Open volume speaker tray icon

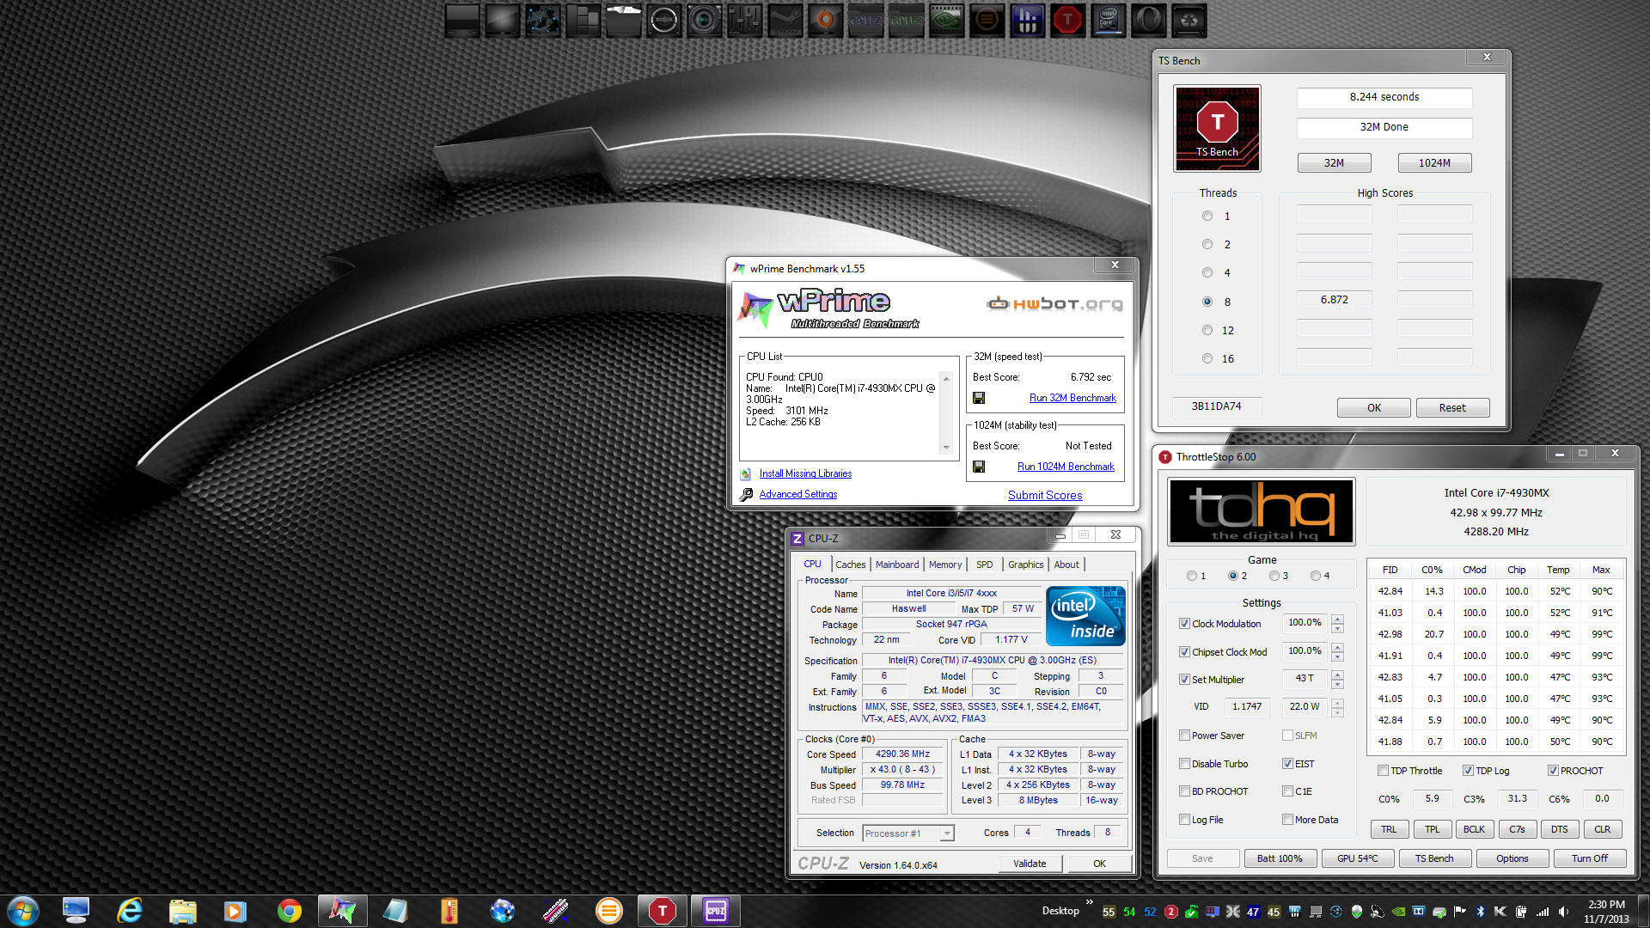click(x=1563, y=911)
